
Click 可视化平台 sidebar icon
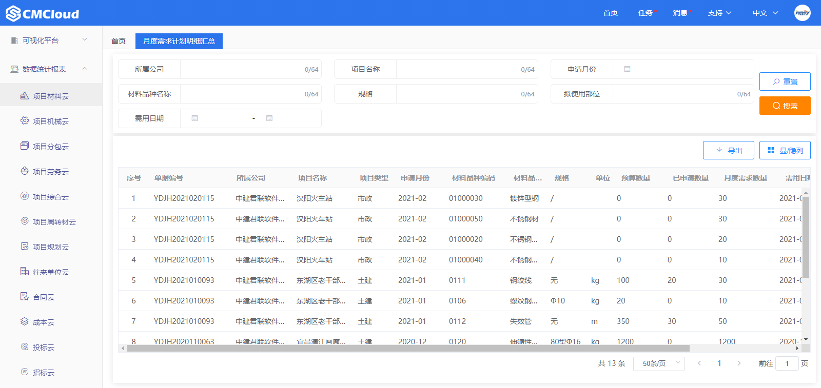14,40
